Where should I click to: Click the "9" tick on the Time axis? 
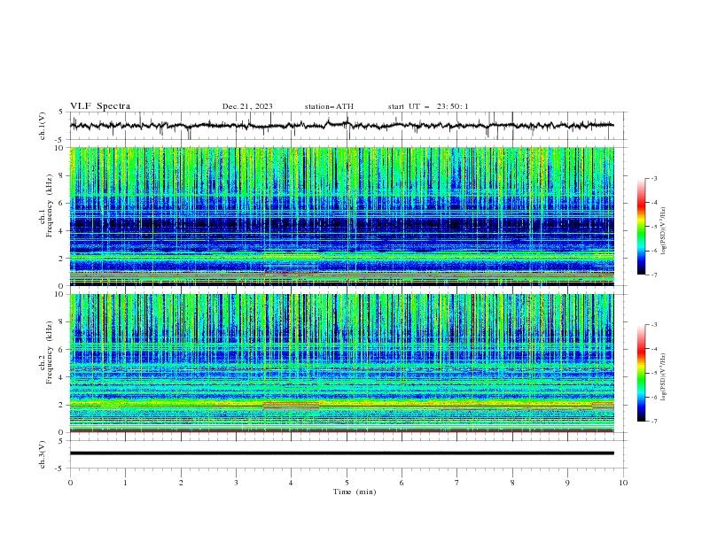pyautogui.click(x=567, y=483)
